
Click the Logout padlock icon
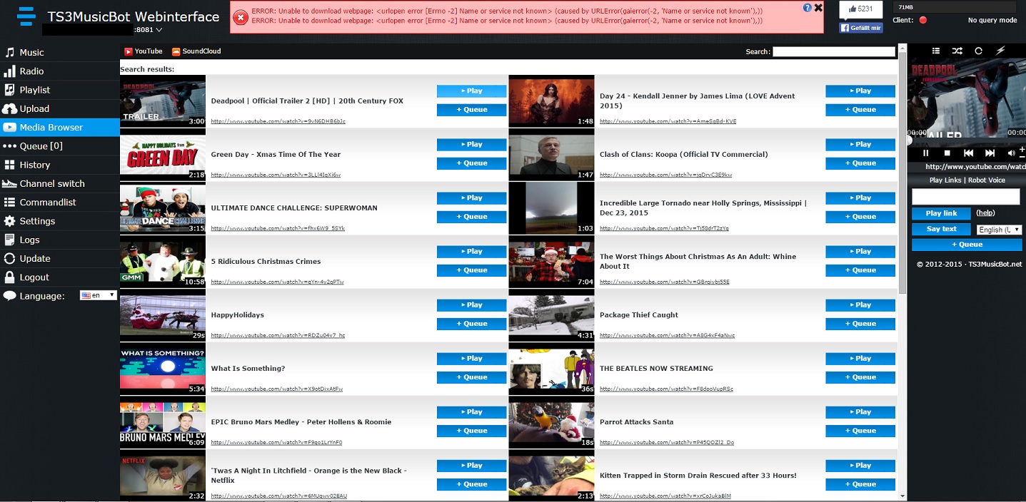click(x=9, y=277)
